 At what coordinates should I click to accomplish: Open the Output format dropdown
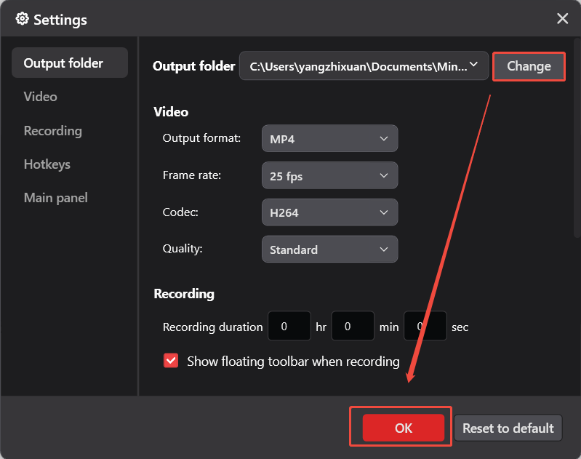pos(329,138)
